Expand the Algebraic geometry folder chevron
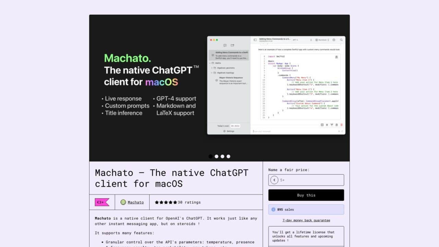The image size is (439, 247). point(212,68)
